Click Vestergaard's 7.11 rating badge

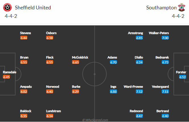tap(165, 92)
